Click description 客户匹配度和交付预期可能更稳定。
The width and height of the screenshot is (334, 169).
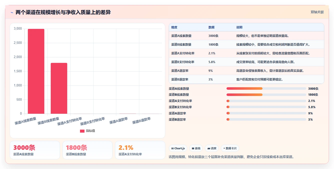point(260,80)
